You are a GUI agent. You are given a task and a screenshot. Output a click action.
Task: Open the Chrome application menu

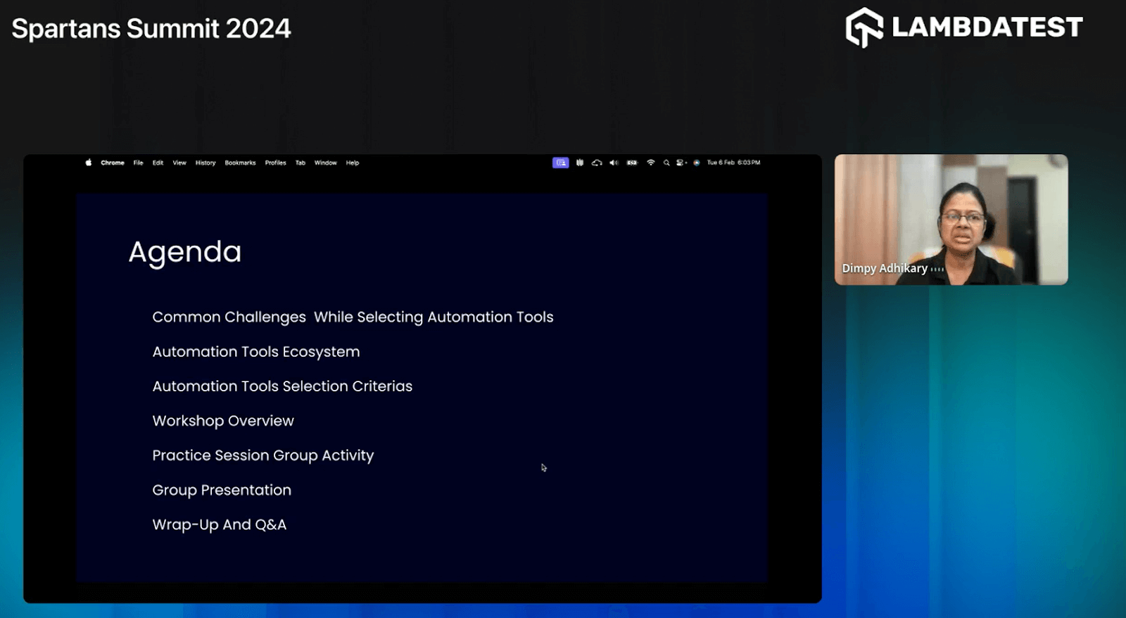(113, 163)
